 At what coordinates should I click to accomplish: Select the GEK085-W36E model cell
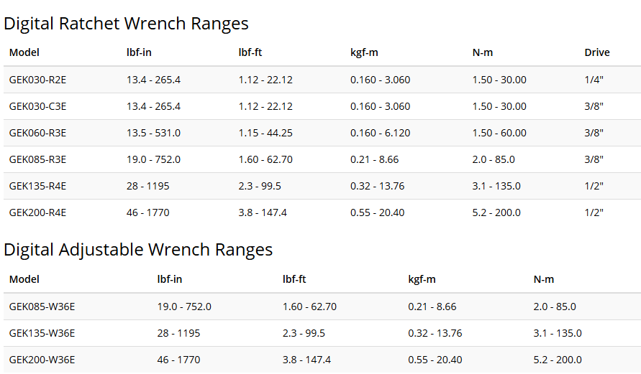click(42, 307)
